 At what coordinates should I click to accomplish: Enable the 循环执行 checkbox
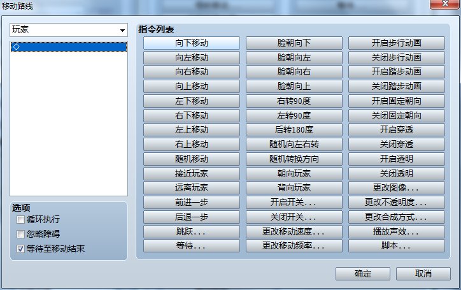(20, 220)
